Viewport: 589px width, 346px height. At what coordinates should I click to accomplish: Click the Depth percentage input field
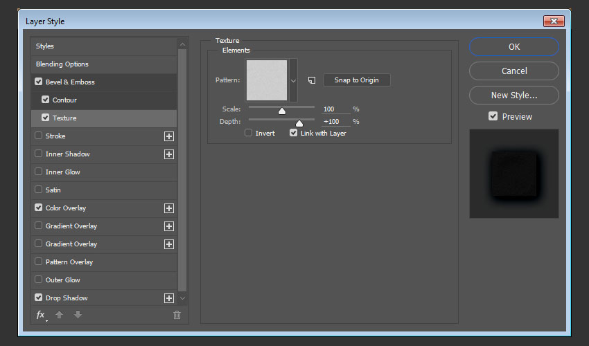click(336, 122)
